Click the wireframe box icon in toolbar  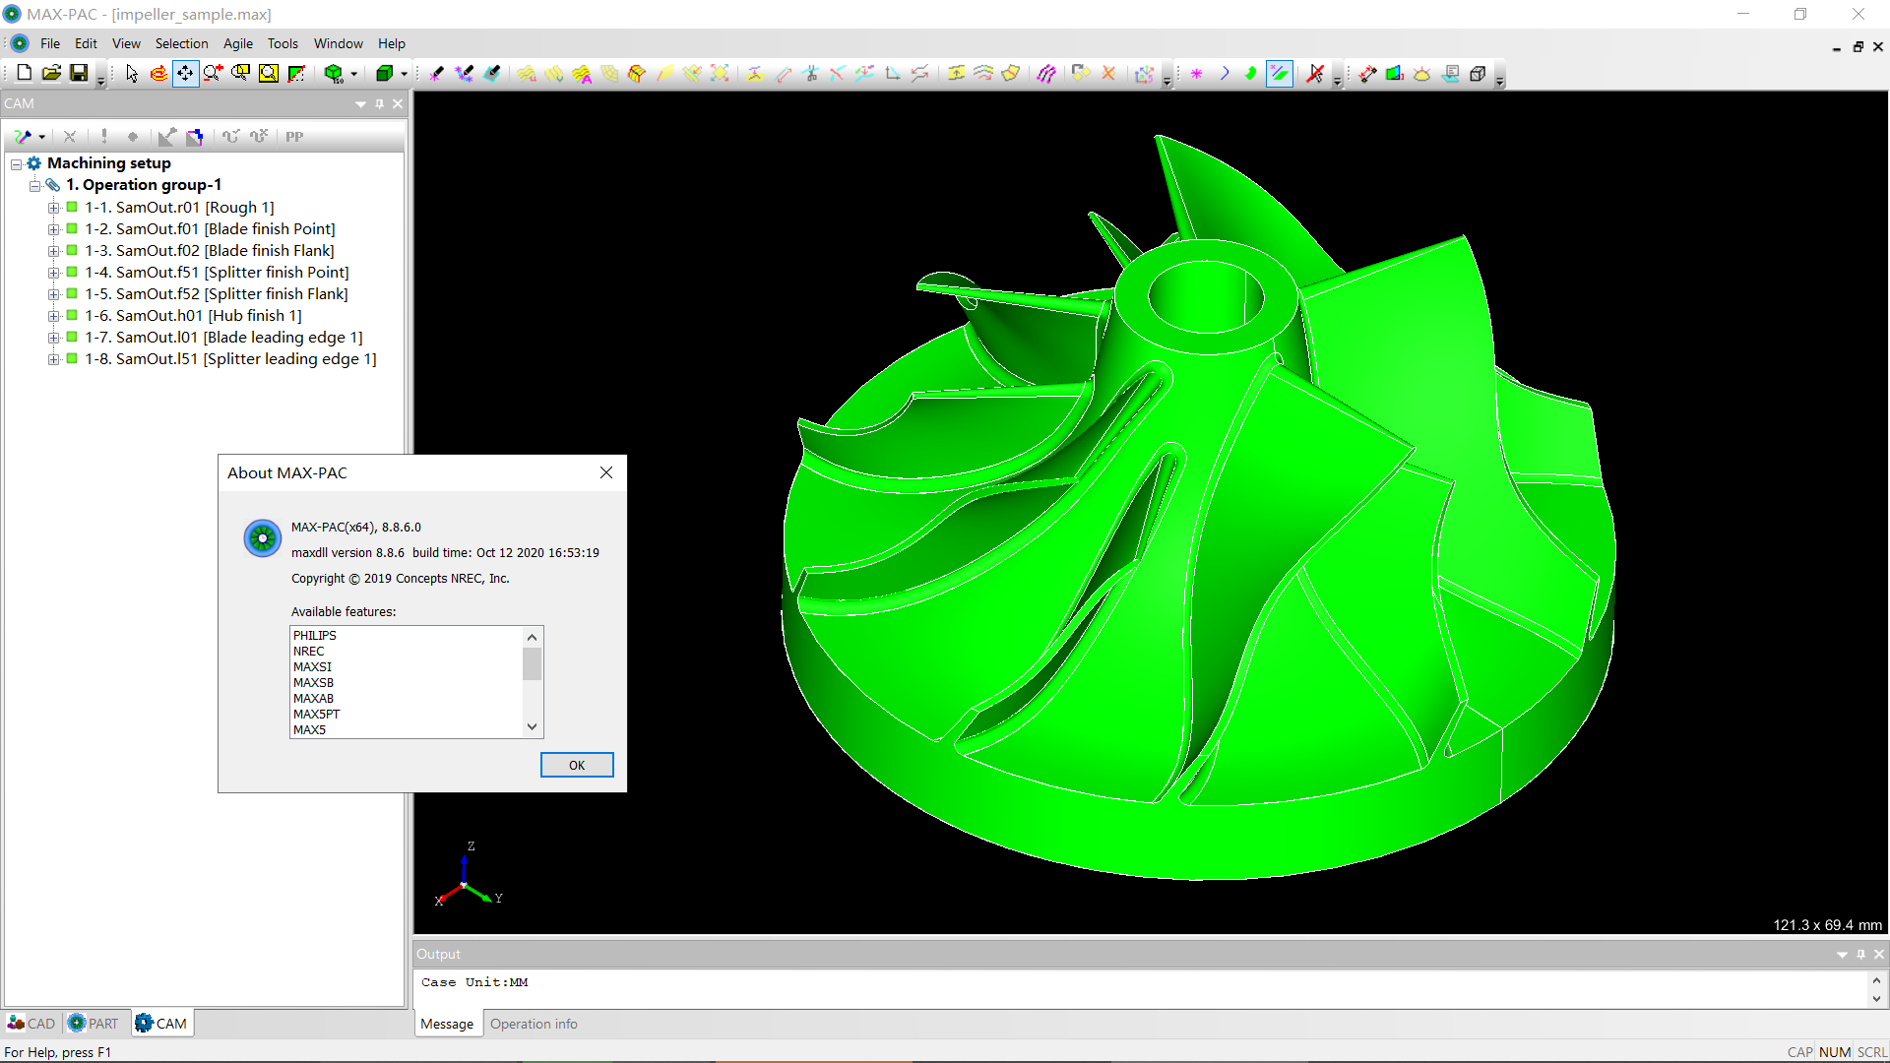(x=1478, y=74)
